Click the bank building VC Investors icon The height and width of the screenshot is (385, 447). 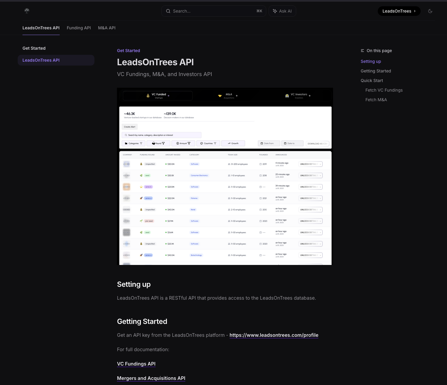[x=287, y=96]
